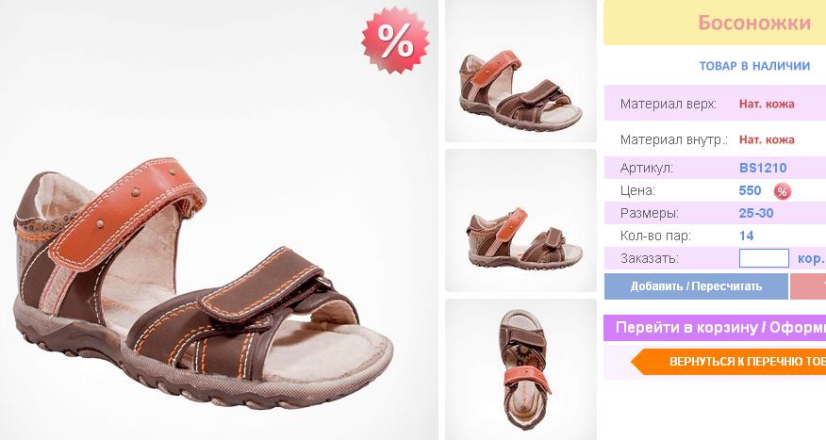
Task: Click the кор. unit label
Action: (x=811, y=258)
